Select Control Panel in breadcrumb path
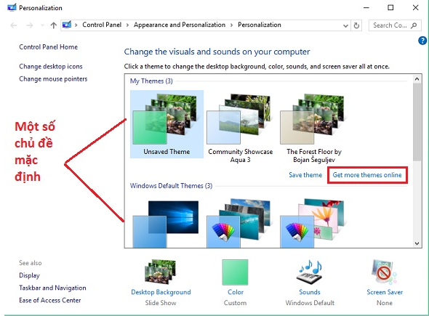This screenshot has height=316, width=429. (x=102, y=25)
